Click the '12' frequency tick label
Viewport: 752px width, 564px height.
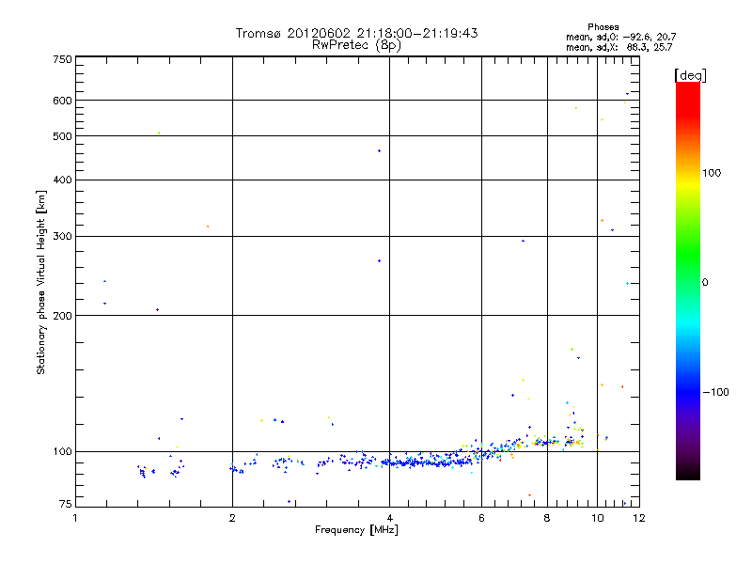[639, 518]
